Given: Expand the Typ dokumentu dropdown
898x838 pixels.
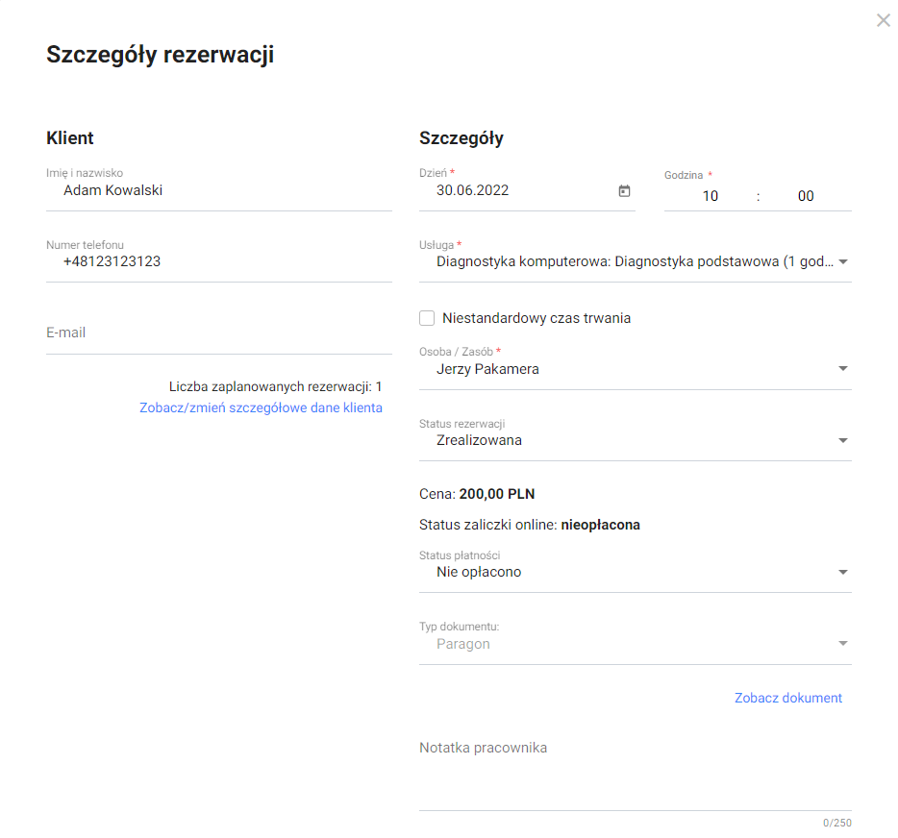Looking at the screenshot, I should 842,644.
